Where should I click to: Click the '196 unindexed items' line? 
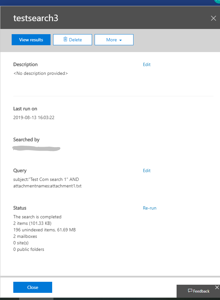[44, 230]
